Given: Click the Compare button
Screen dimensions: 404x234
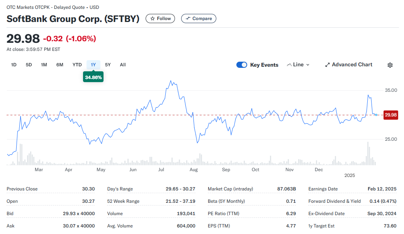Looking at the screenshot, I should click(x=199, y=19).
